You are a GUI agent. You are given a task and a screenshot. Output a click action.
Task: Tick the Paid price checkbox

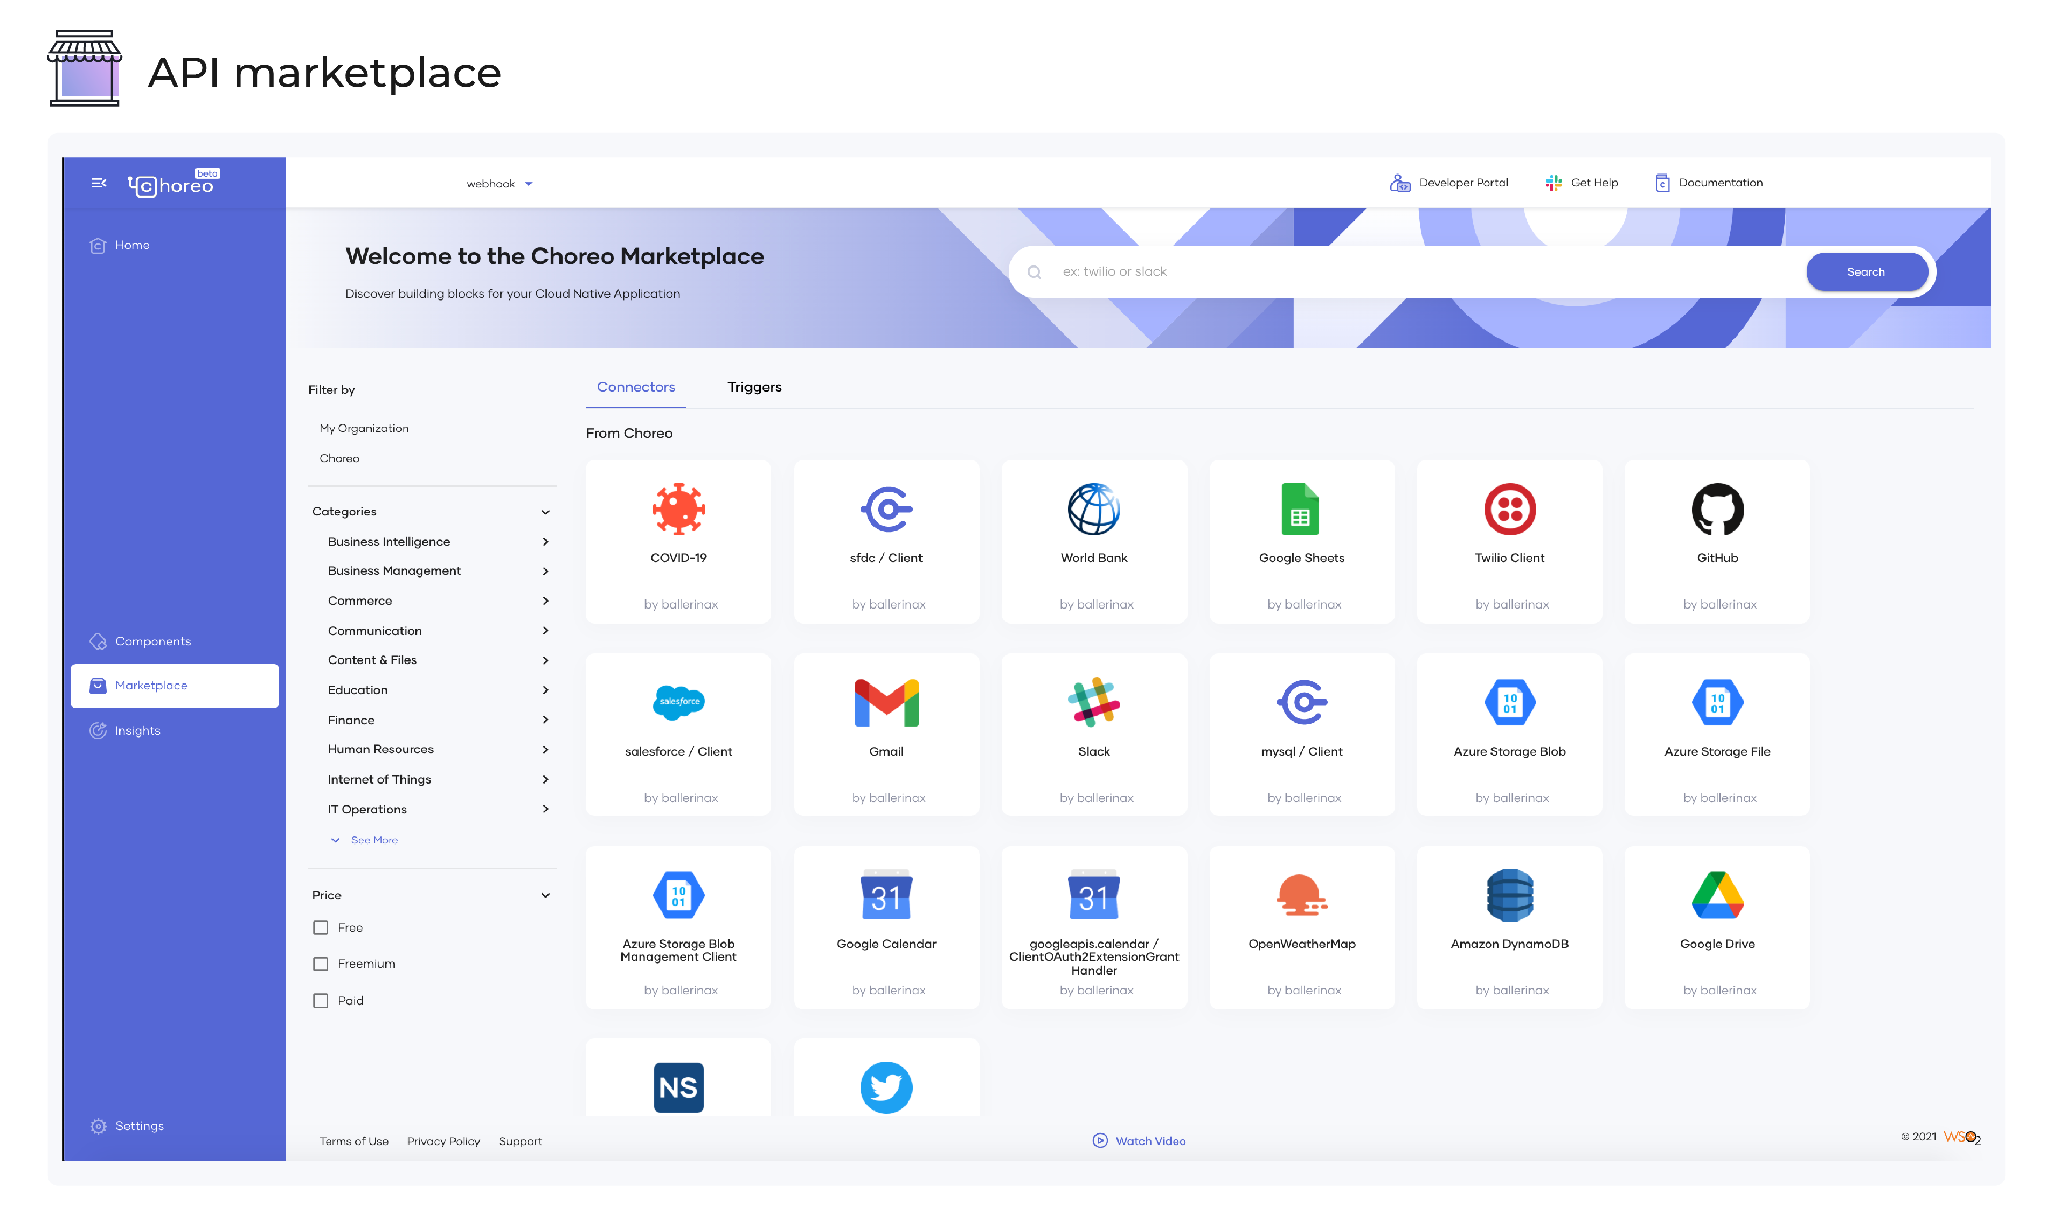click(321, 1000)
